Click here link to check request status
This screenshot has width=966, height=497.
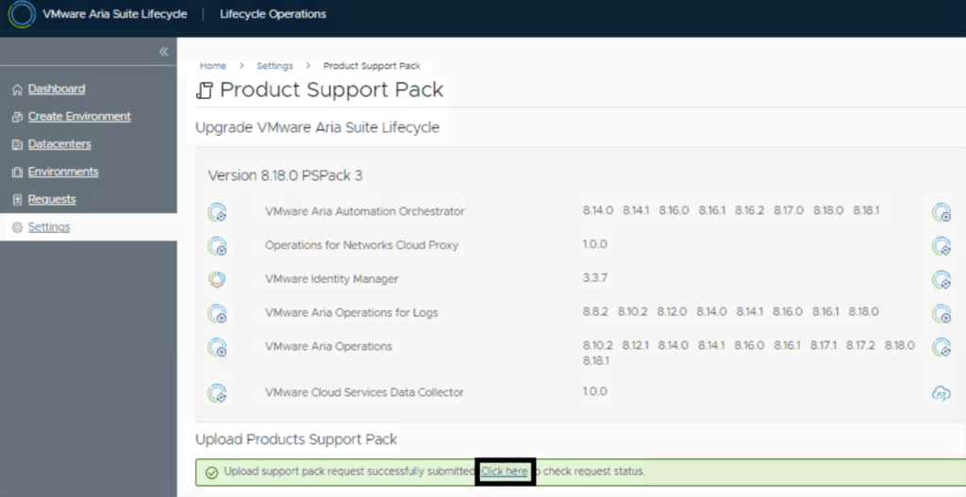(x=505, y=472)
